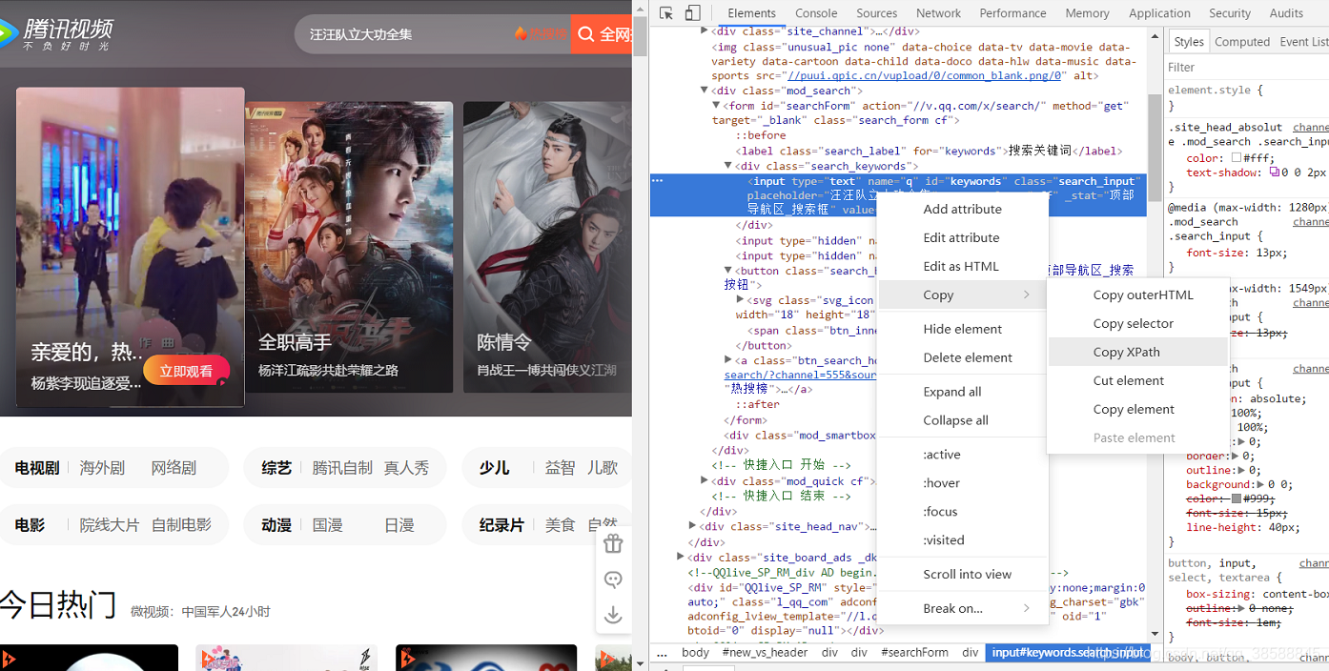Open the Performance tab
The height and width of the screenshot is (671, 1329).
click(x=1012, y=13)
